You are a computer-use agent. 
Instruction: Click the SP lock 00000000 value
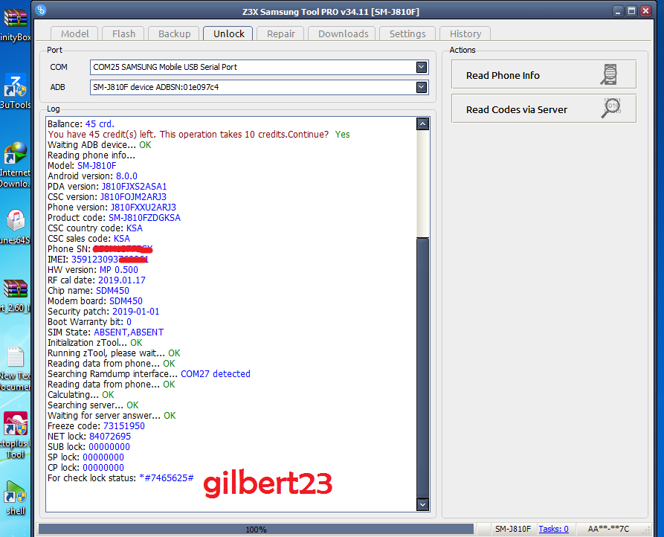103,457
